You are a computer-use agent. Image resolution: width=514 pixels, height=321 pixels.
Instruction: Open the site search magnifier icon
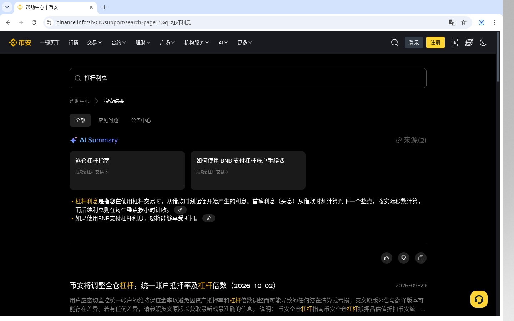[395, 42]
